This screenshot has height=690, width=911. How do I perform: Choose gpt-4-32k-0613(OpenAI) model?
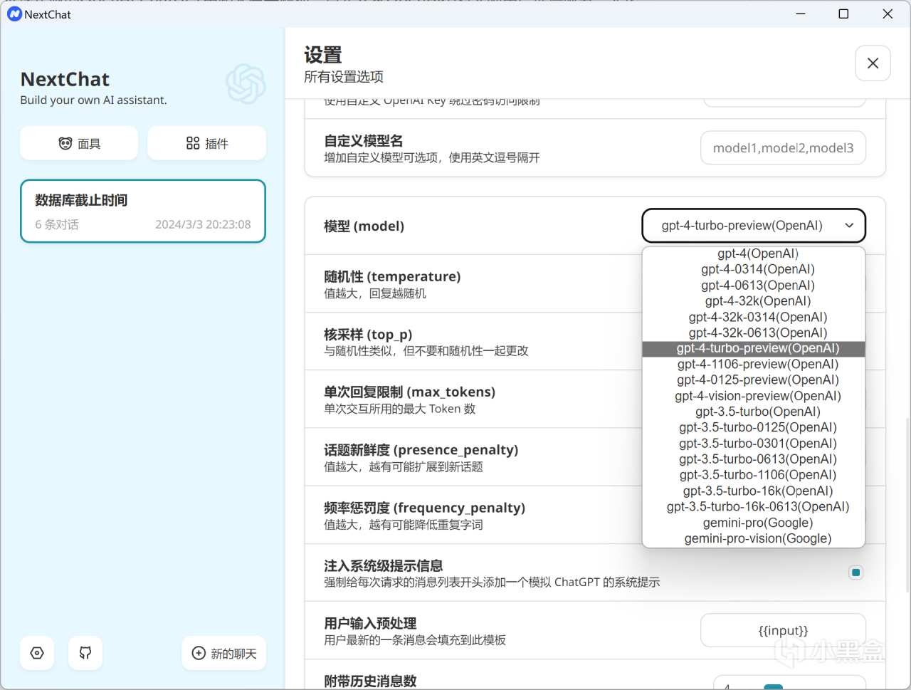754,333
